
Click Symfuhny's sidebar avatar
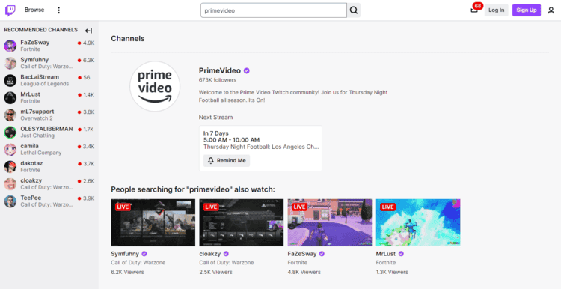pyautogui.click(x=10, y=63)
